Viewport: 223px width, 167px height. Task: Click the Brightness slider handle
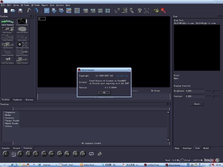pos(213,91)
